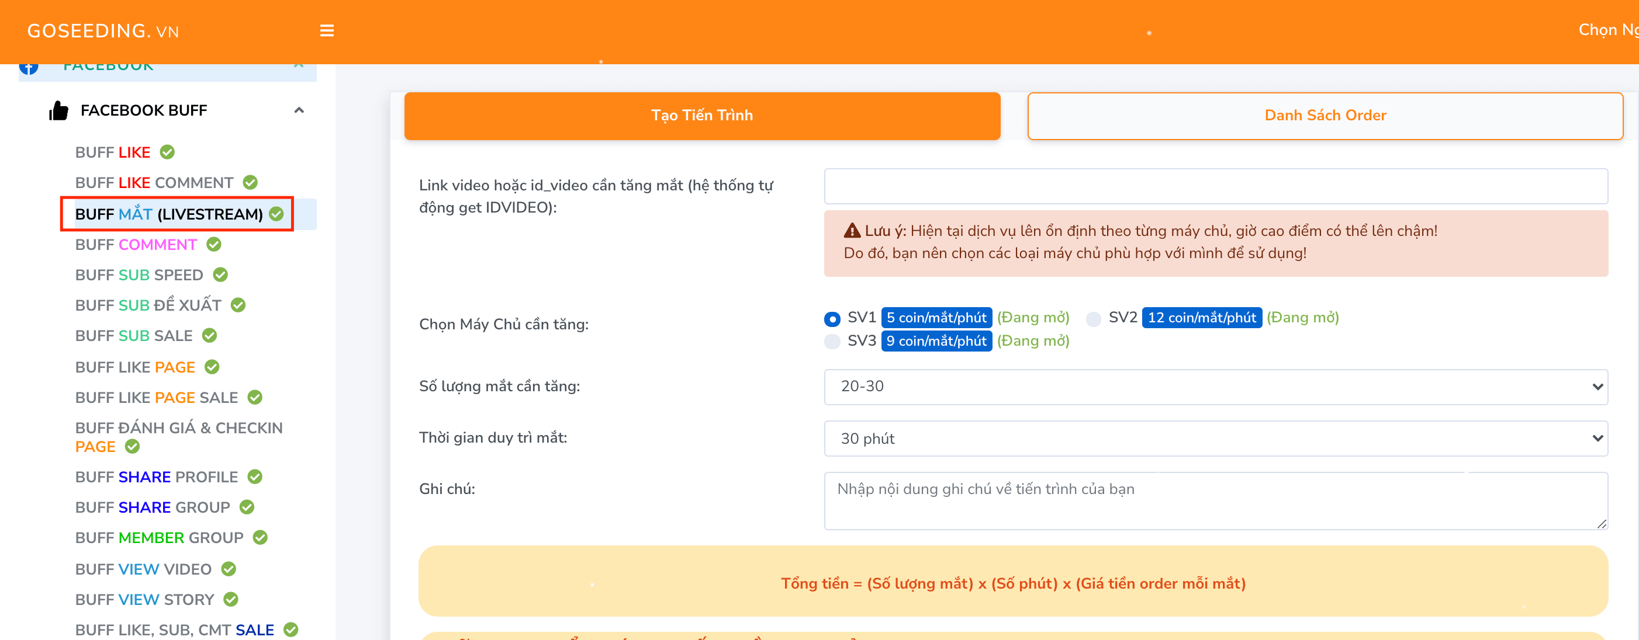The height and width of the screenshot is (640, 1639).
Task: Click the 9 coin/mắt/phút price badge
Action: [x=936, y=340]
